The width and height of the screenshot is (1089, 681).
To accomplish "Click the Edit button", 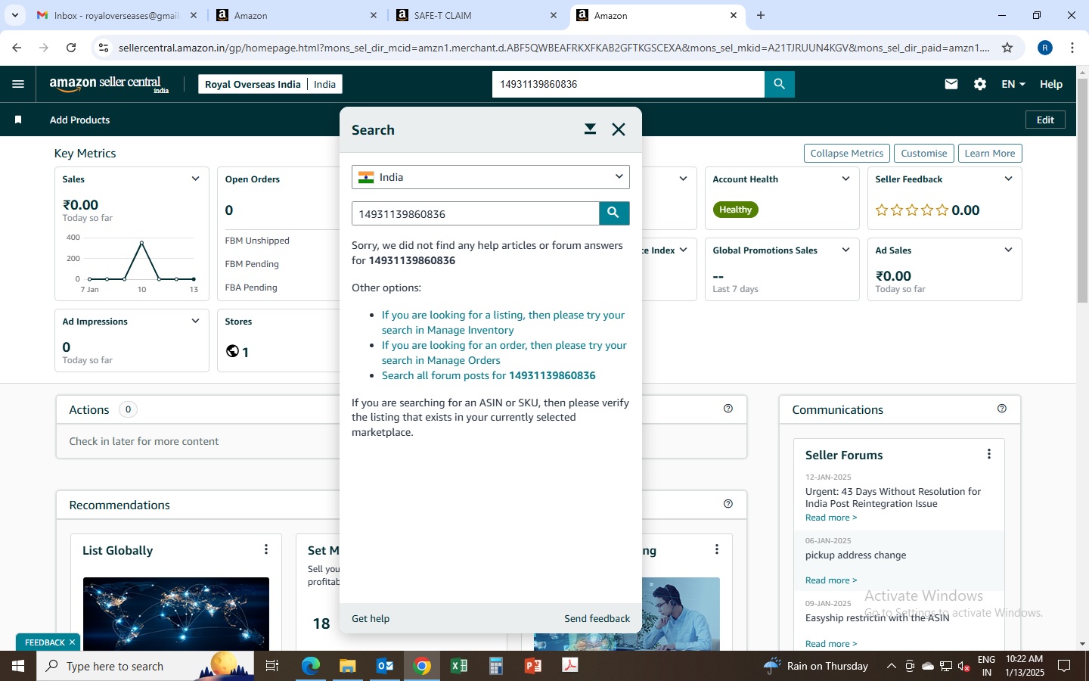I will [x=1045, y=120].
